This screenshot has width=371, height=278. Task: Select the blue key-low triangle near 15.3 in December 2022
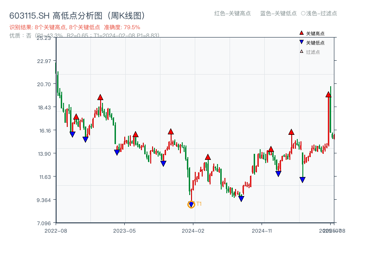pos(85,139)
